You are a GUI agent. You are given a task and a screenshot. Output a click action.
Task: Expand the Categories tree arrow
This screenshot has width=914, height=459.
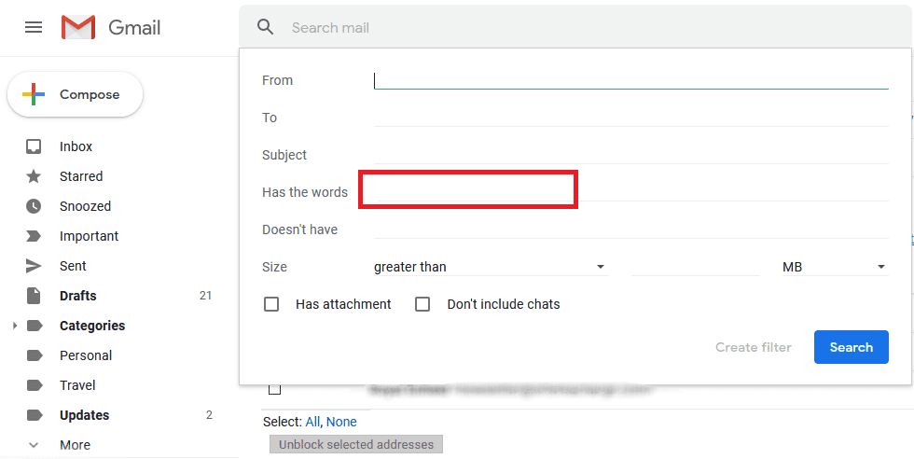point(15,326)
